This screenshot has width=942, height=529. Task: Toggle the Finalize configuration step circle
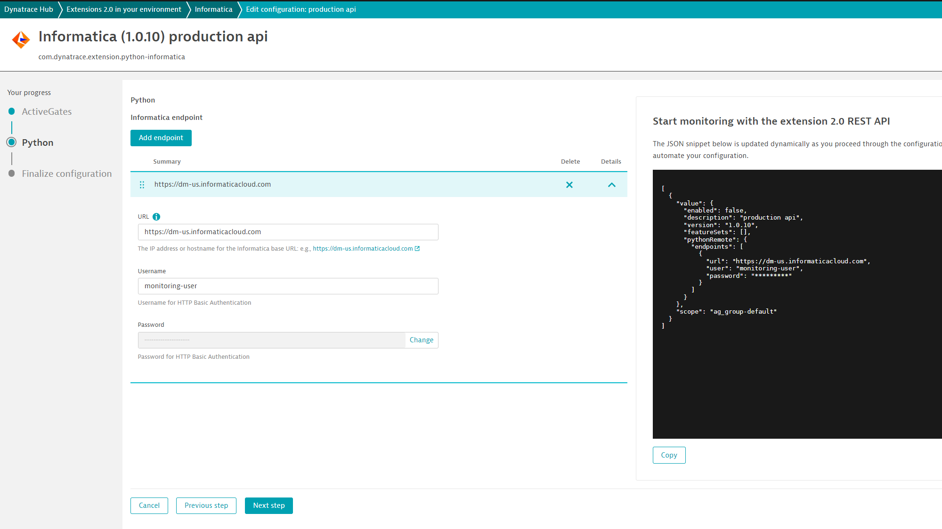(x=11, y=174)
